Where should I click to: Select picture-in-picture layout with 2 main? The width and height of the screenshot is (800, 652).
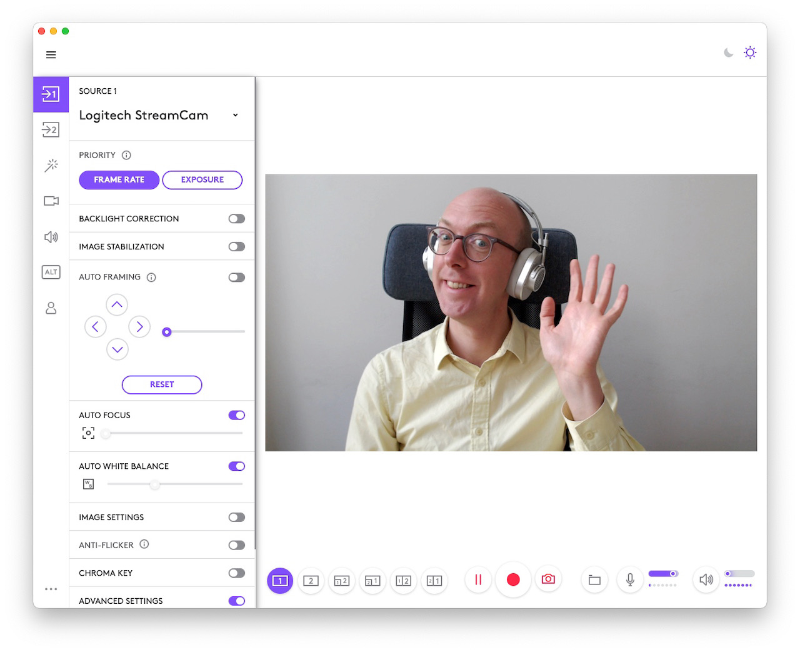(342, 581)
